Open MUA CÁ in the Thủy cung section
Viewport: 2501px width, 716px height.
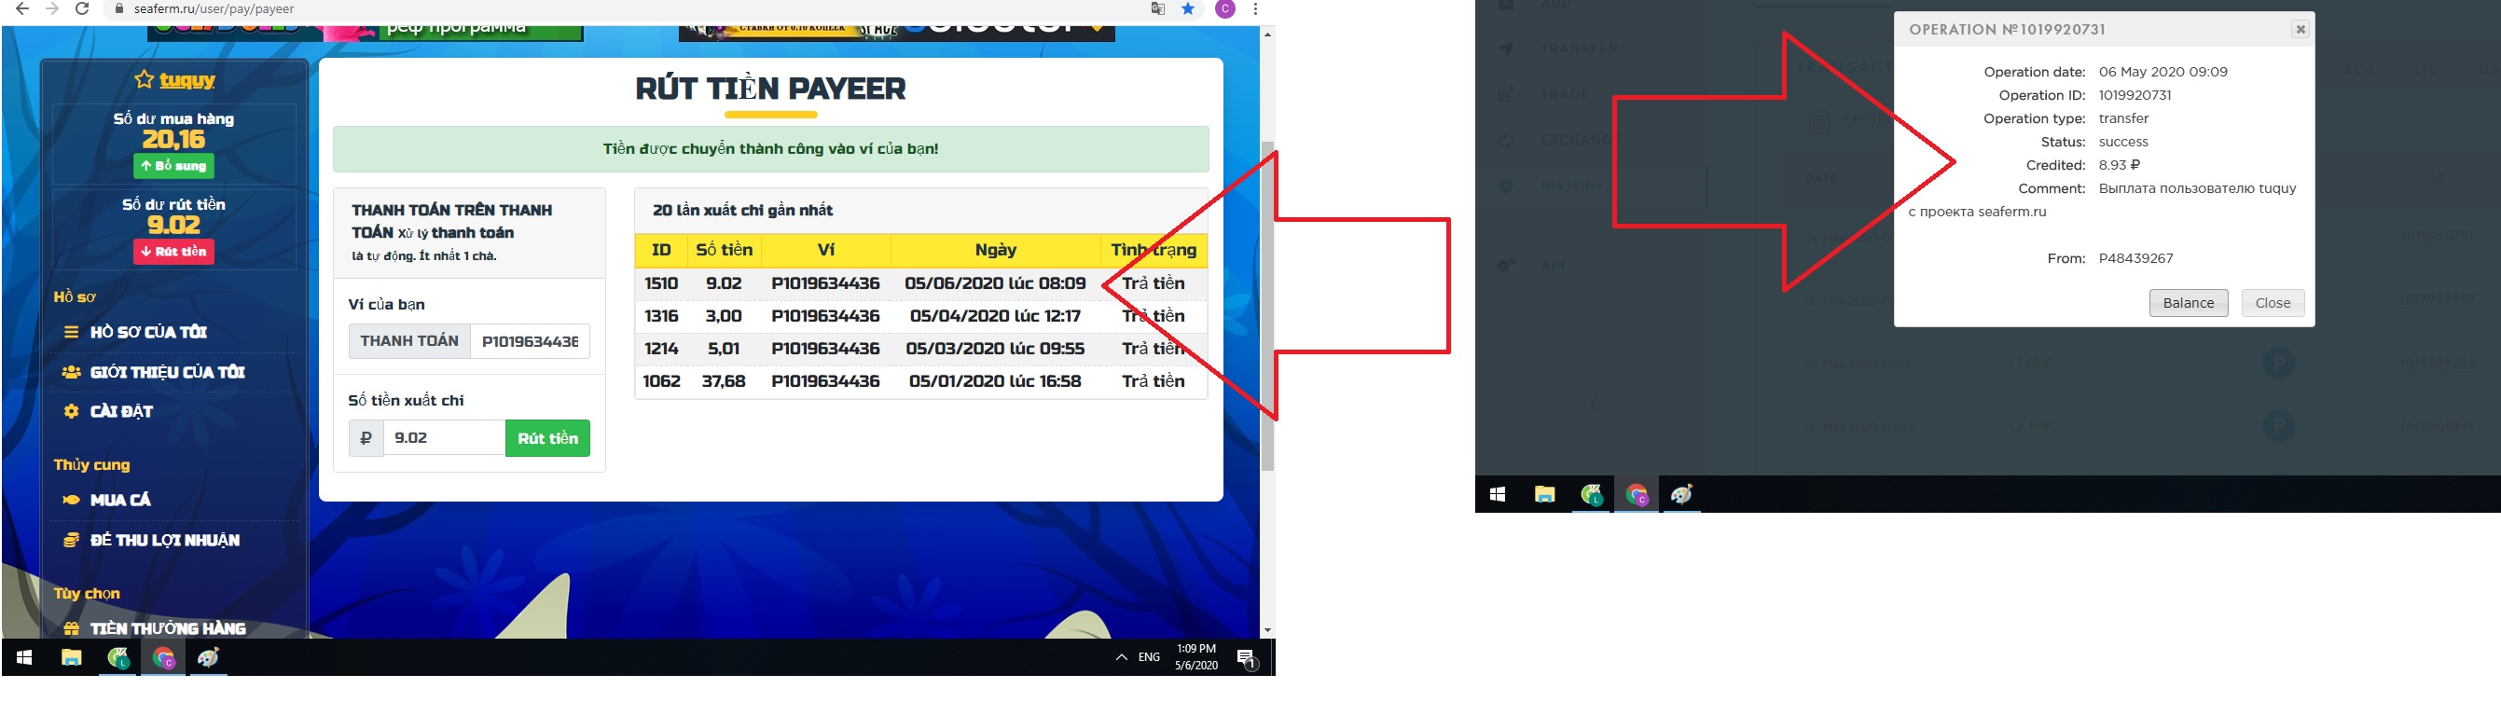point(120,500)
